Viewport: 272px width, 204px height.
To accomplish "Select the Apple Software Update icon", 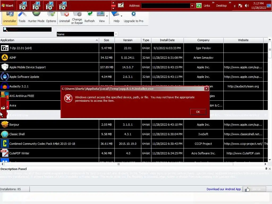I will pyautogui.click(x=5, y=77).
